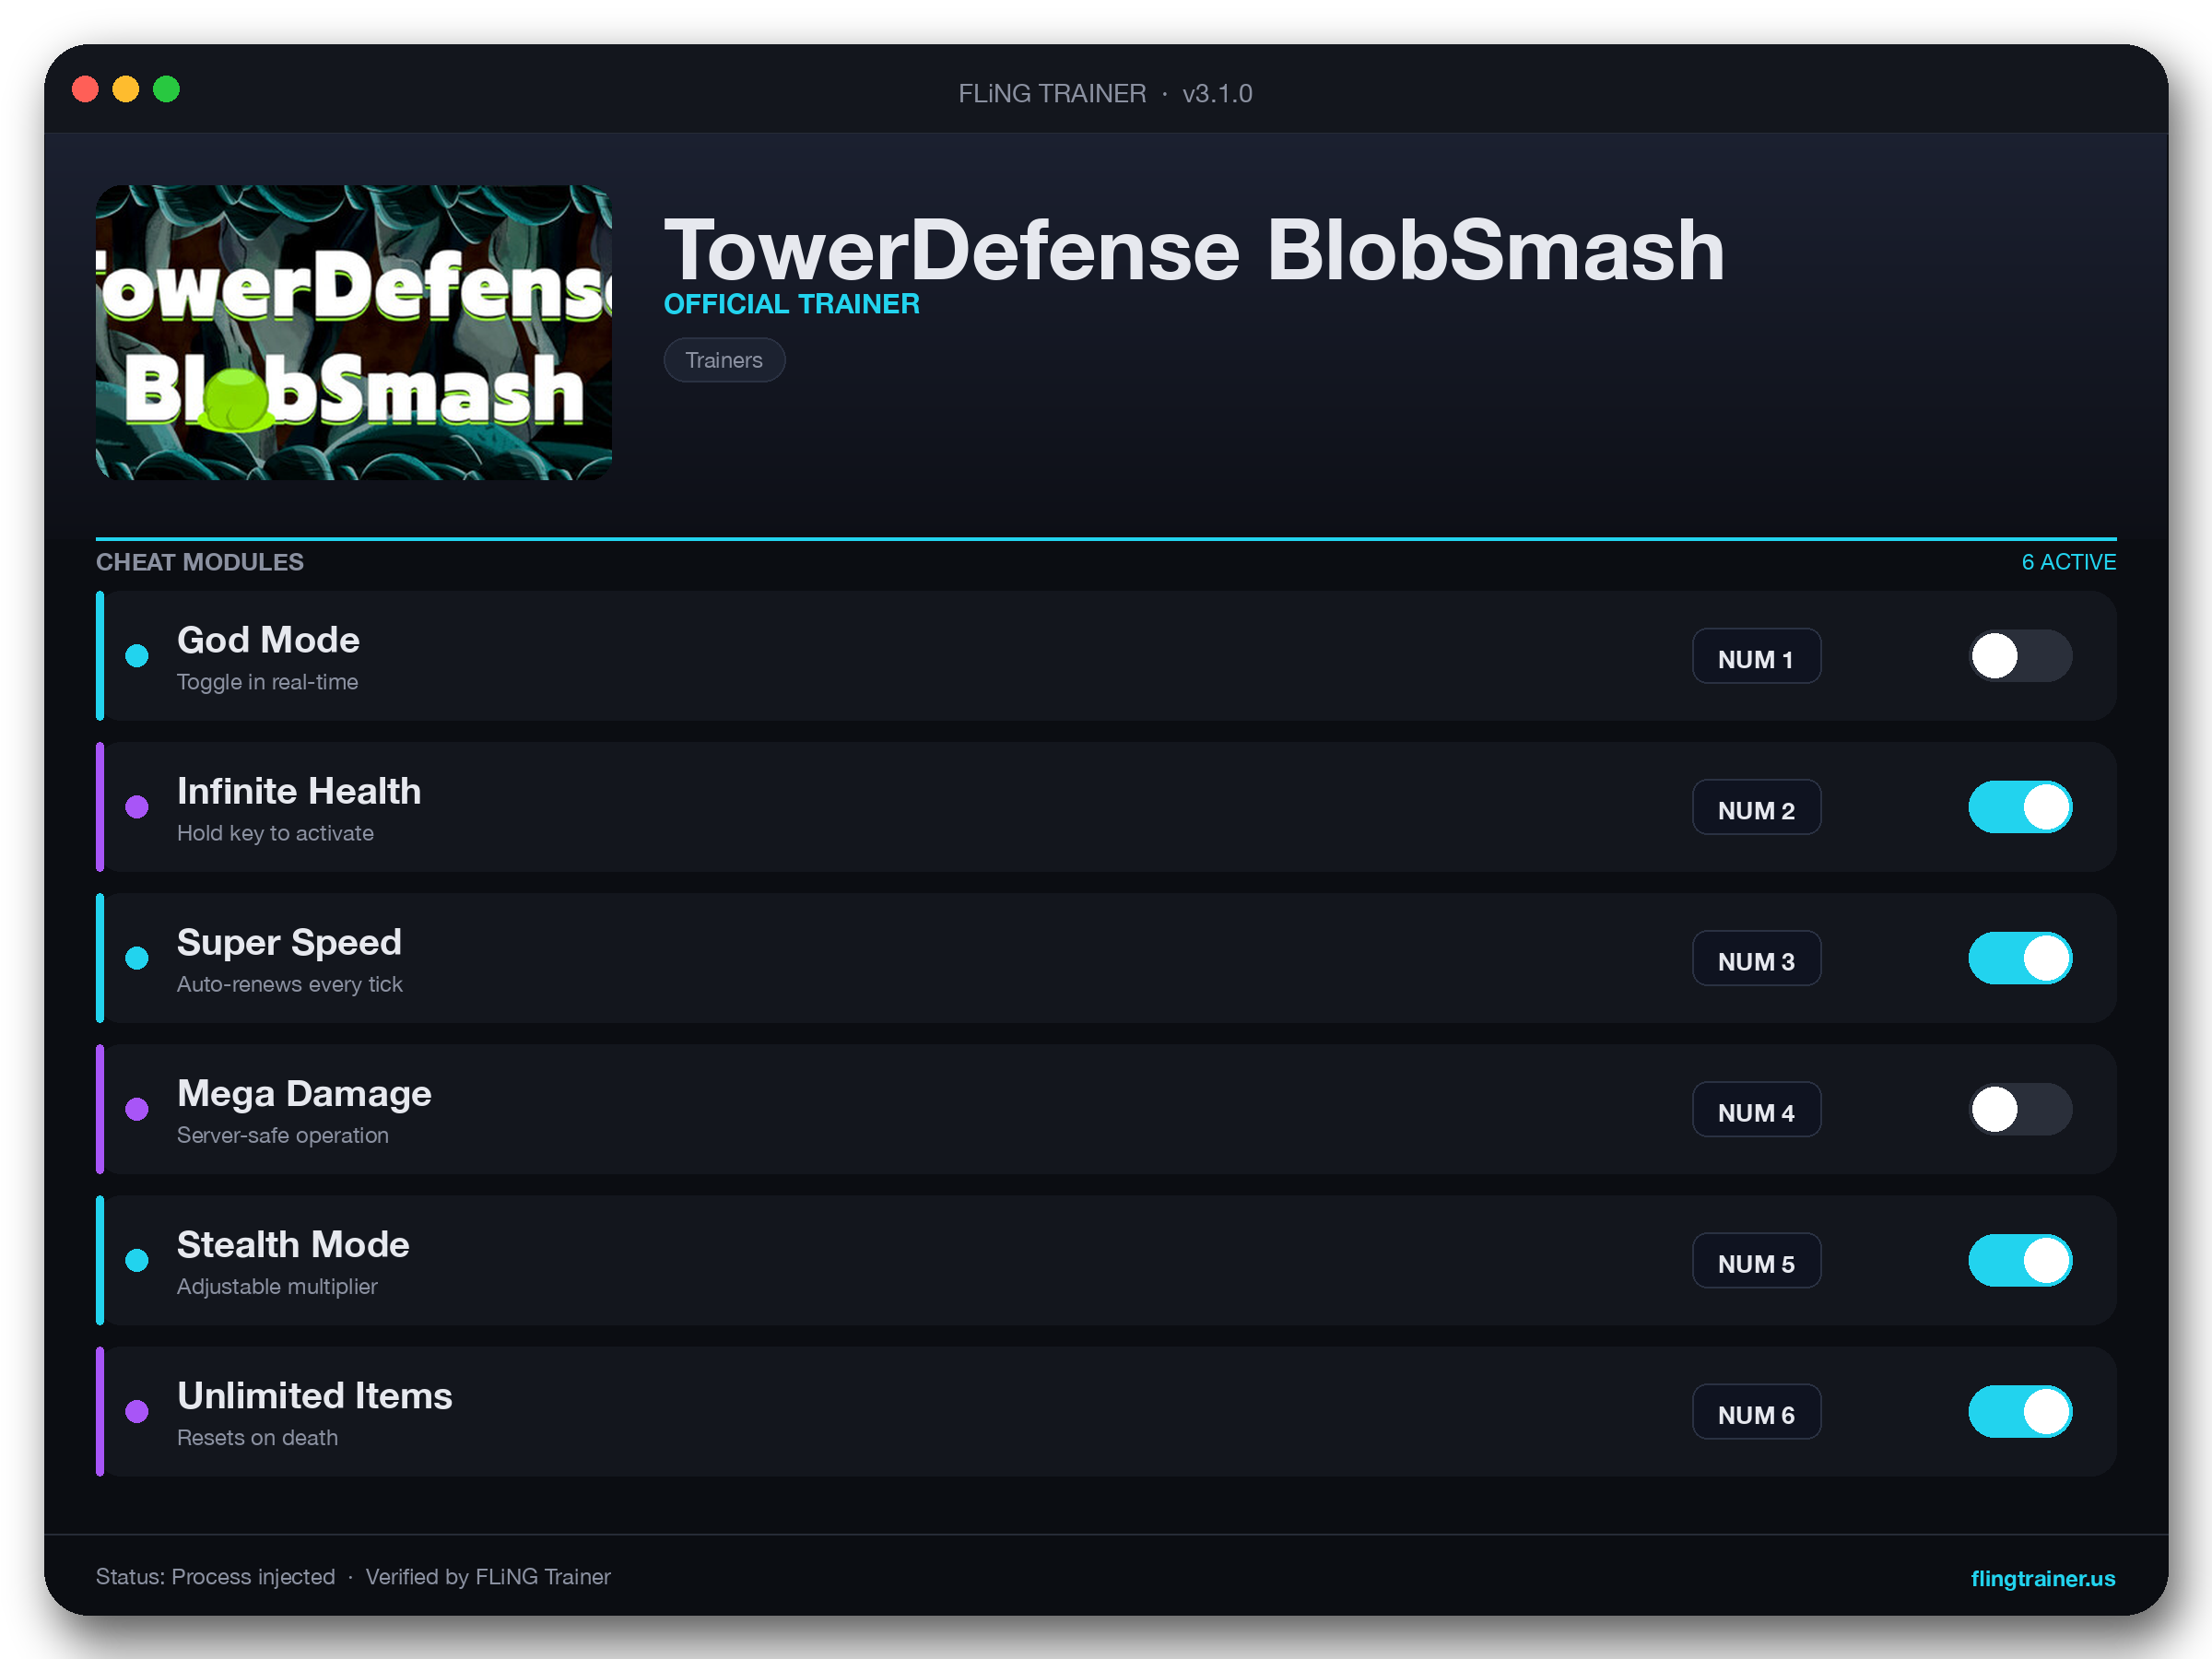Close the trainer window with red button

[x=86, y=89]
